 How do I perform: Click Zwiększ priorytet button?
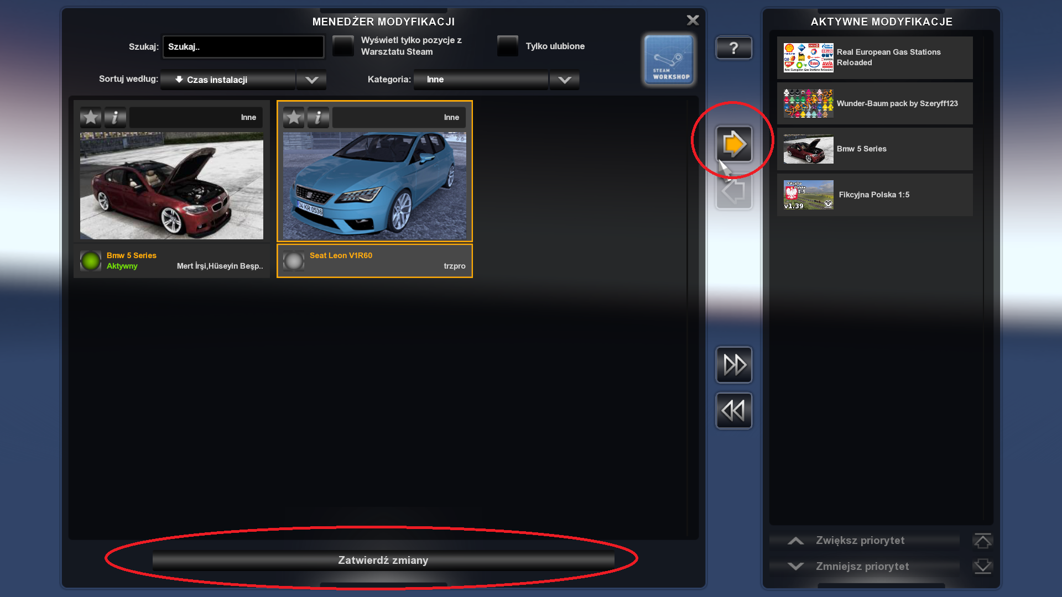point(860,541)
